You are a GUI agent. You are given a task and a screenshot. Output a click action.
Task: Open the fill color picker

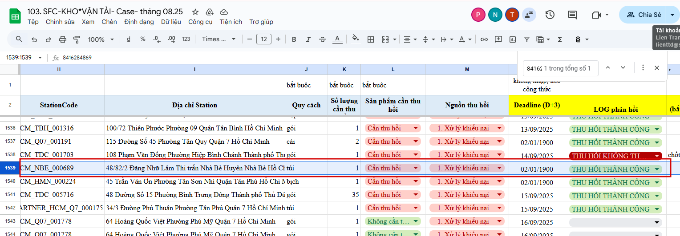(355, 39)
